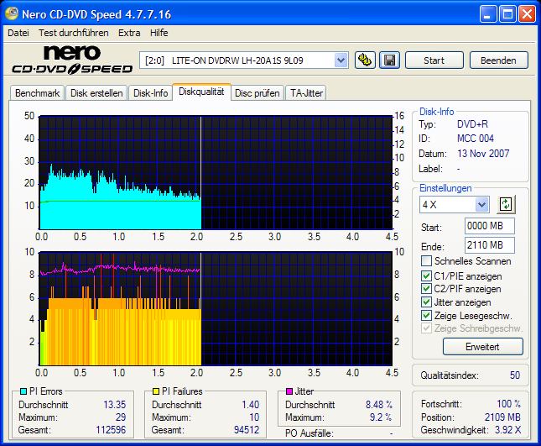Click the Nero CD-DVD Speed logo
The image size is (541, 446).
[x=70, y=60]
